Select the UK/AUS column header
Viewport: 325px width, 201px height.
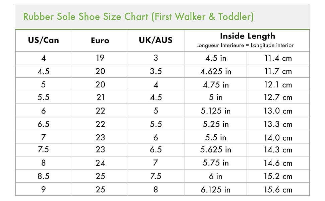pos(156,40)
